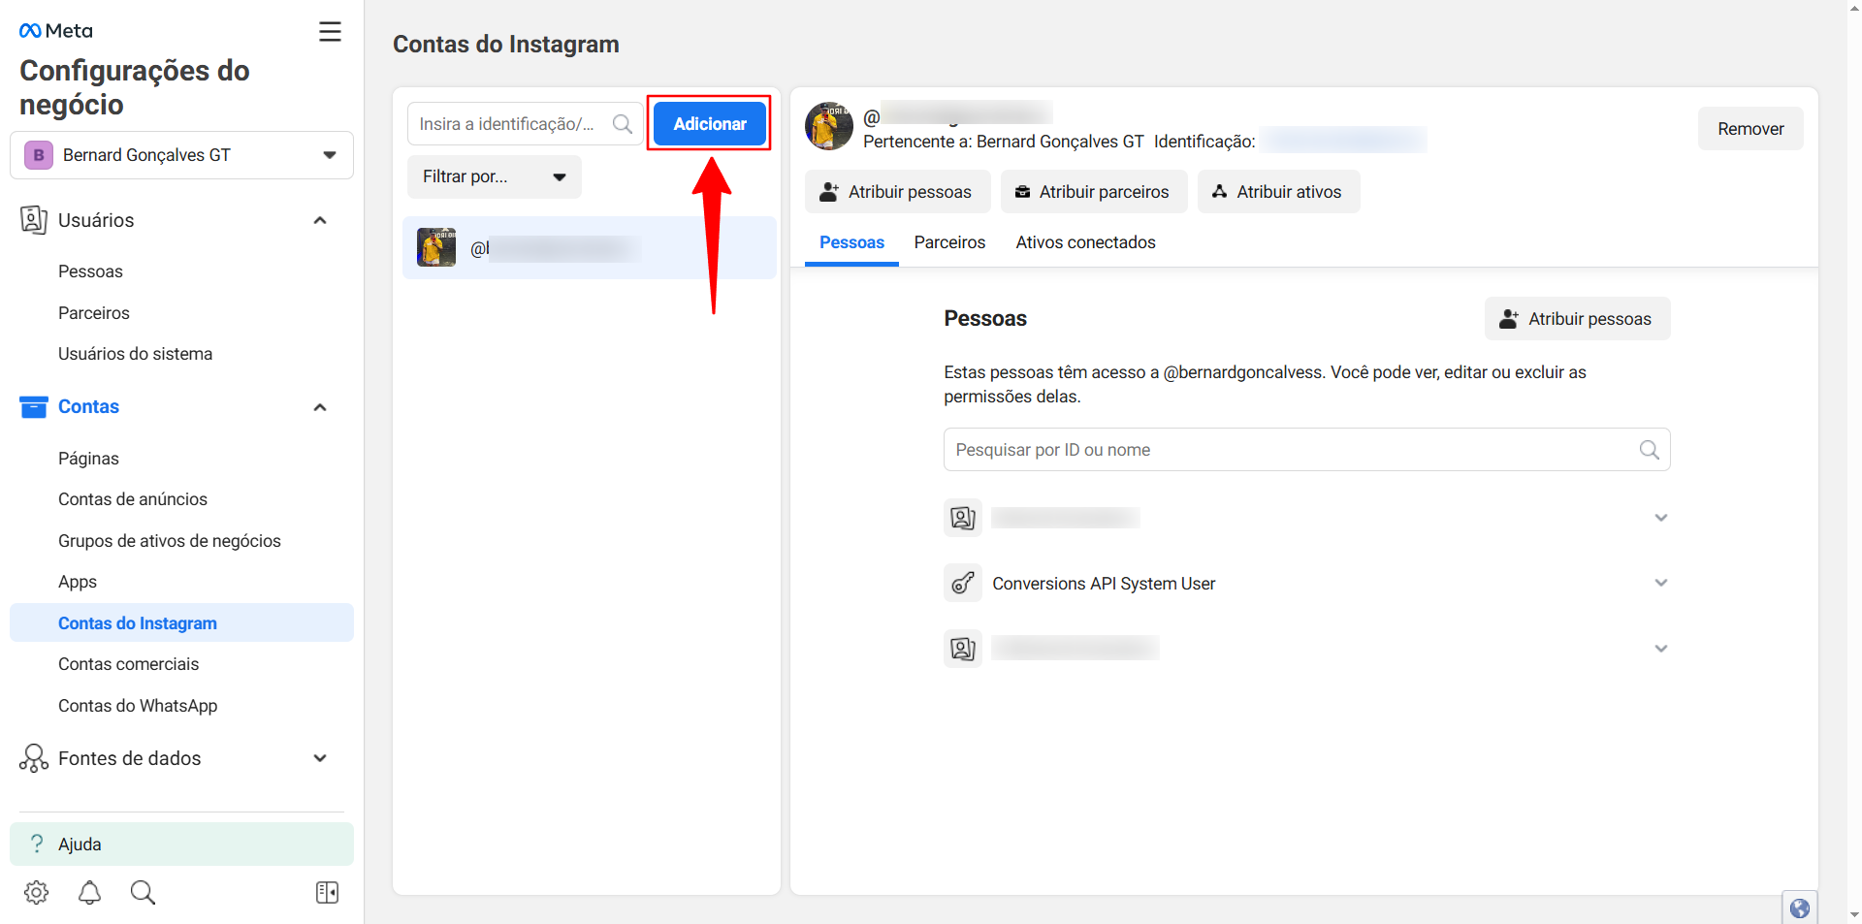Collapse the Usuários section
The image size is (1862, 924).
(x=320, y=220)
